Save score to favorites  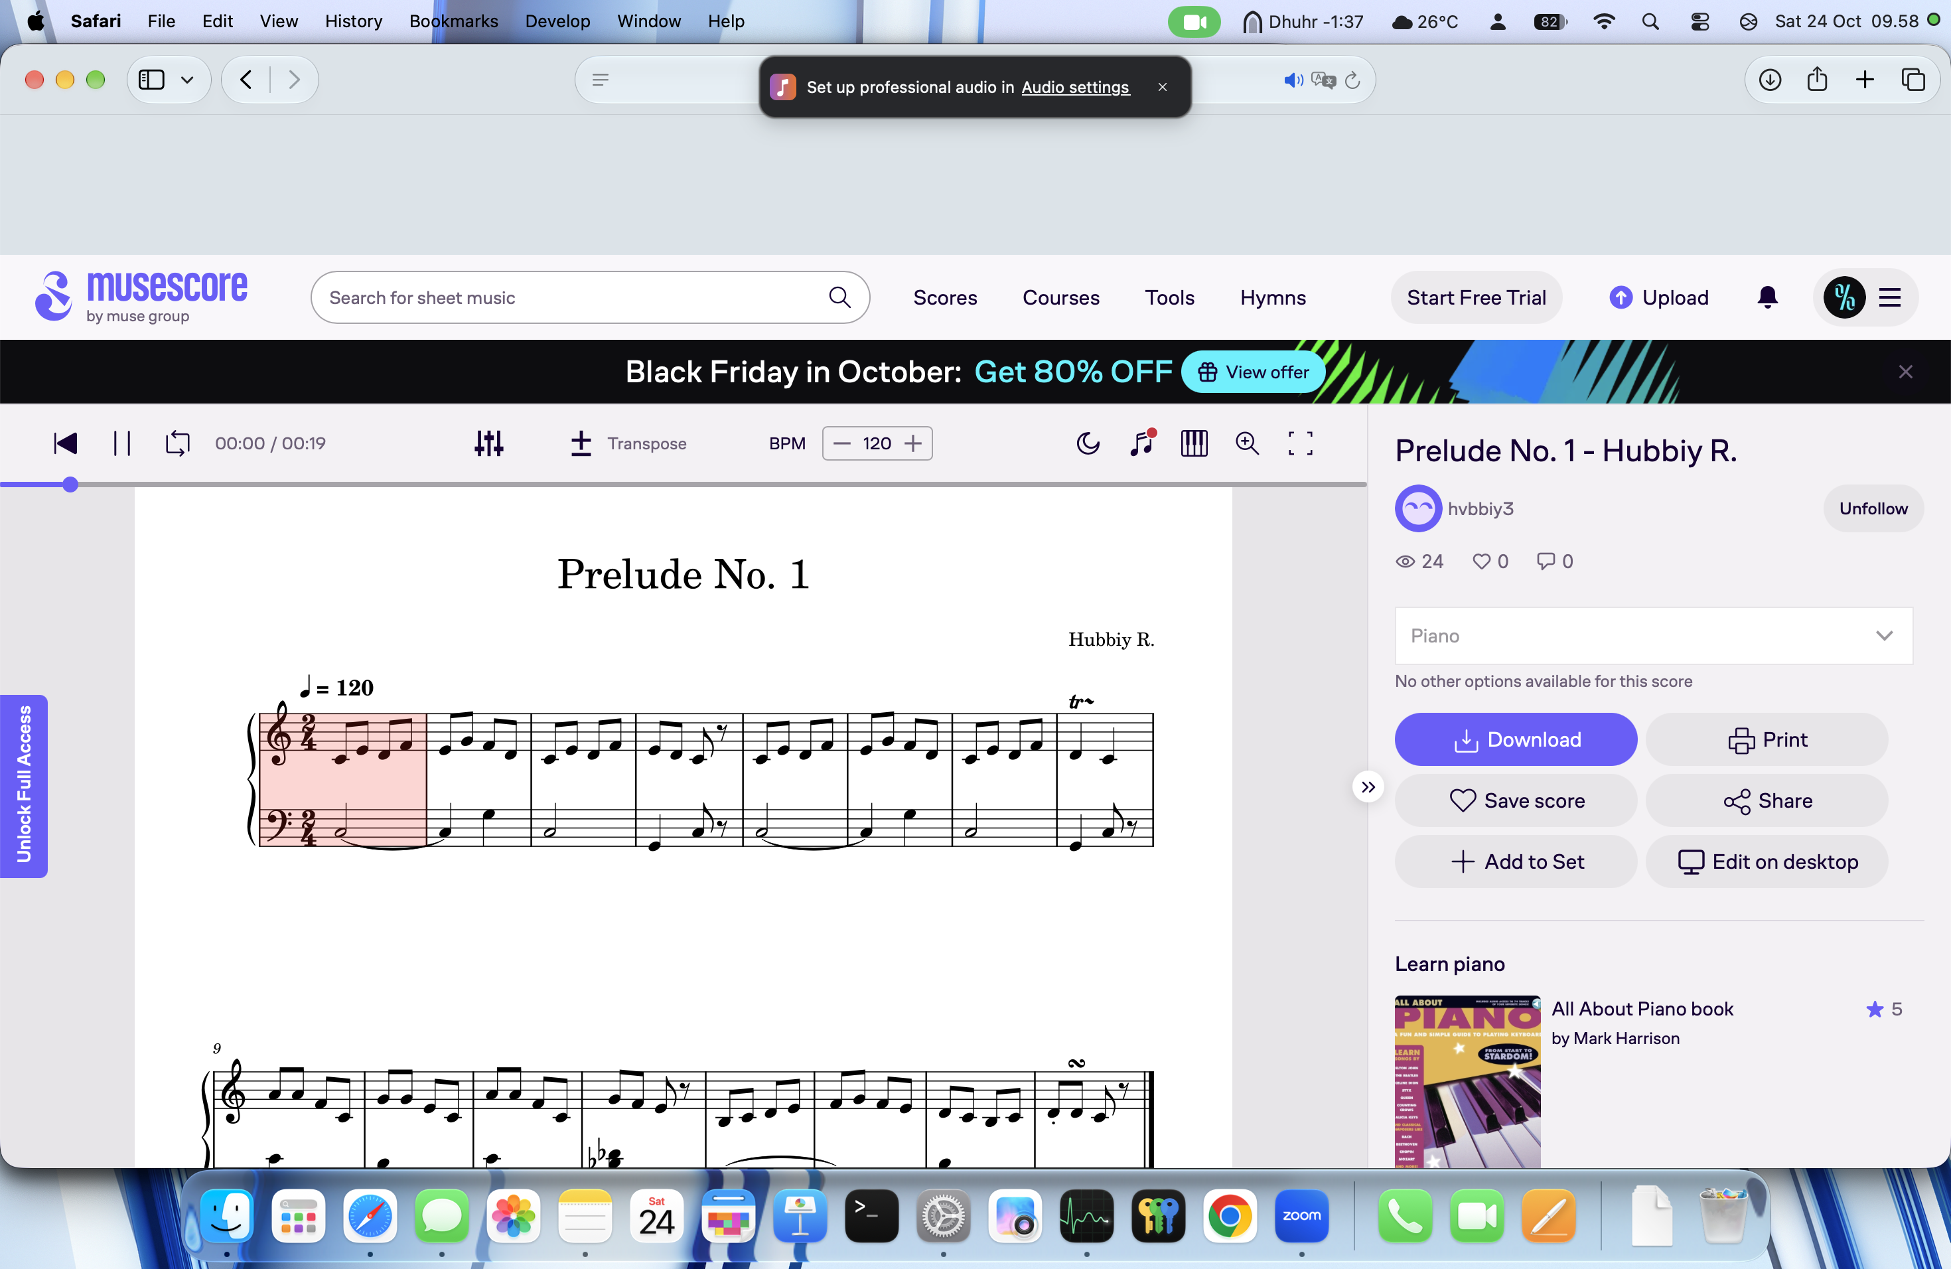pyautogui.click(x=1516, y=800)
